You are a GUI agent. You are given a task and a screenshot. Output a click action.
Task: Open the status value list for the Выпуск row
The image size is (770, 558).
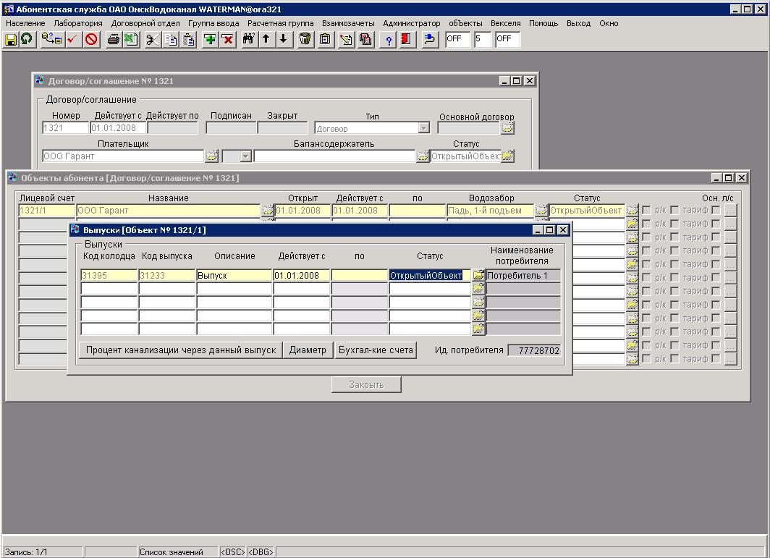pos(478,275)
